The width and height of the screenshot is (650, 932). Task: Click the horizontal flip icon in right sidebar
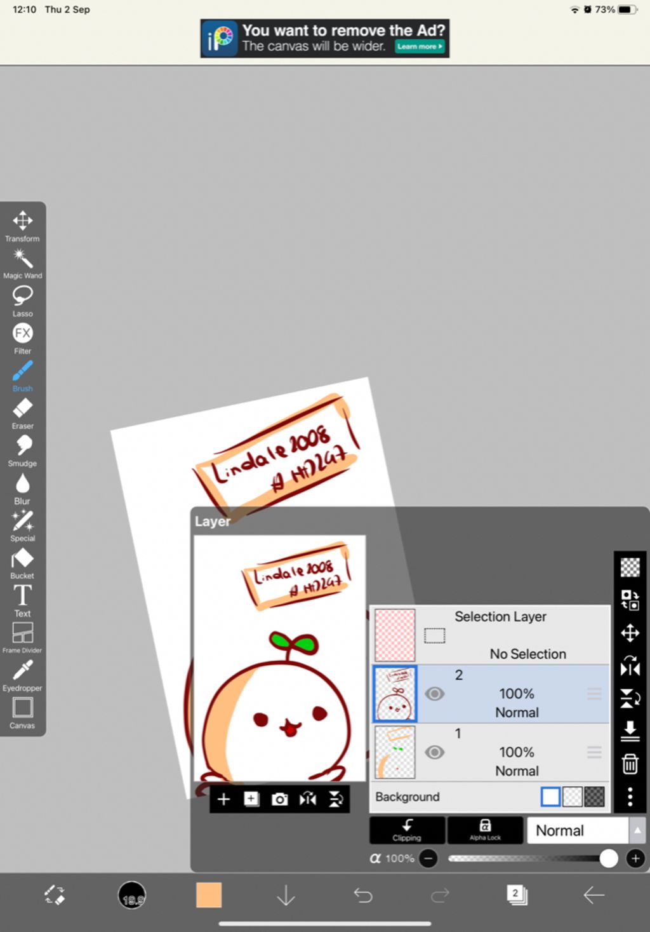(630, 666)
